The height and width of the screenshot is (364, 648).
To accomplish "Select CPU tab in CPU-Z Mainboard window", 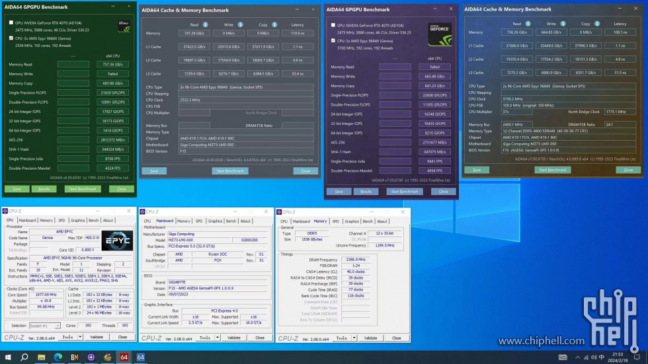I will click(147, 221).
